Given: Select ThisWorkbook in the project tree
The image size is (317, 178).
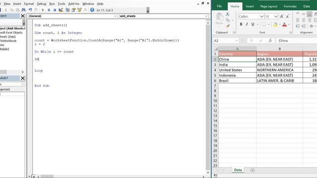Looking at the screenshot, I should (8, 41).
